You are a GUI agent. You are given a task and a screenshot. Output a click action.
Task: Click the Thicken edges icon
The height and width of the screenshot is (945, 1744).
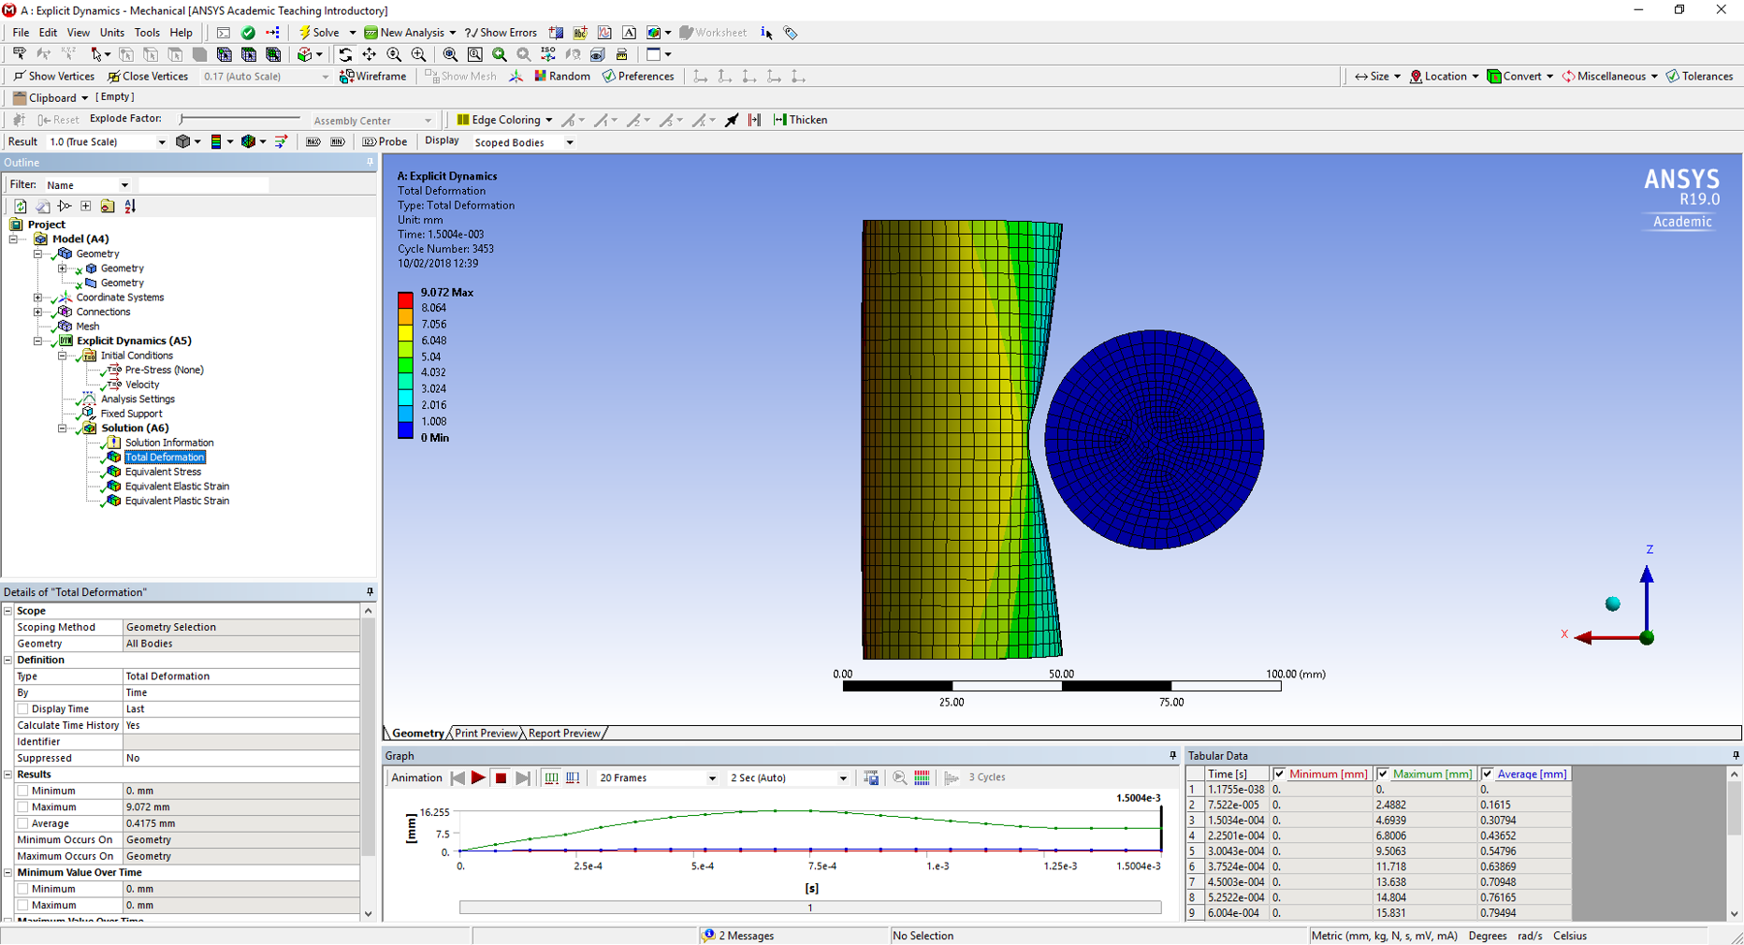[779, 120]
